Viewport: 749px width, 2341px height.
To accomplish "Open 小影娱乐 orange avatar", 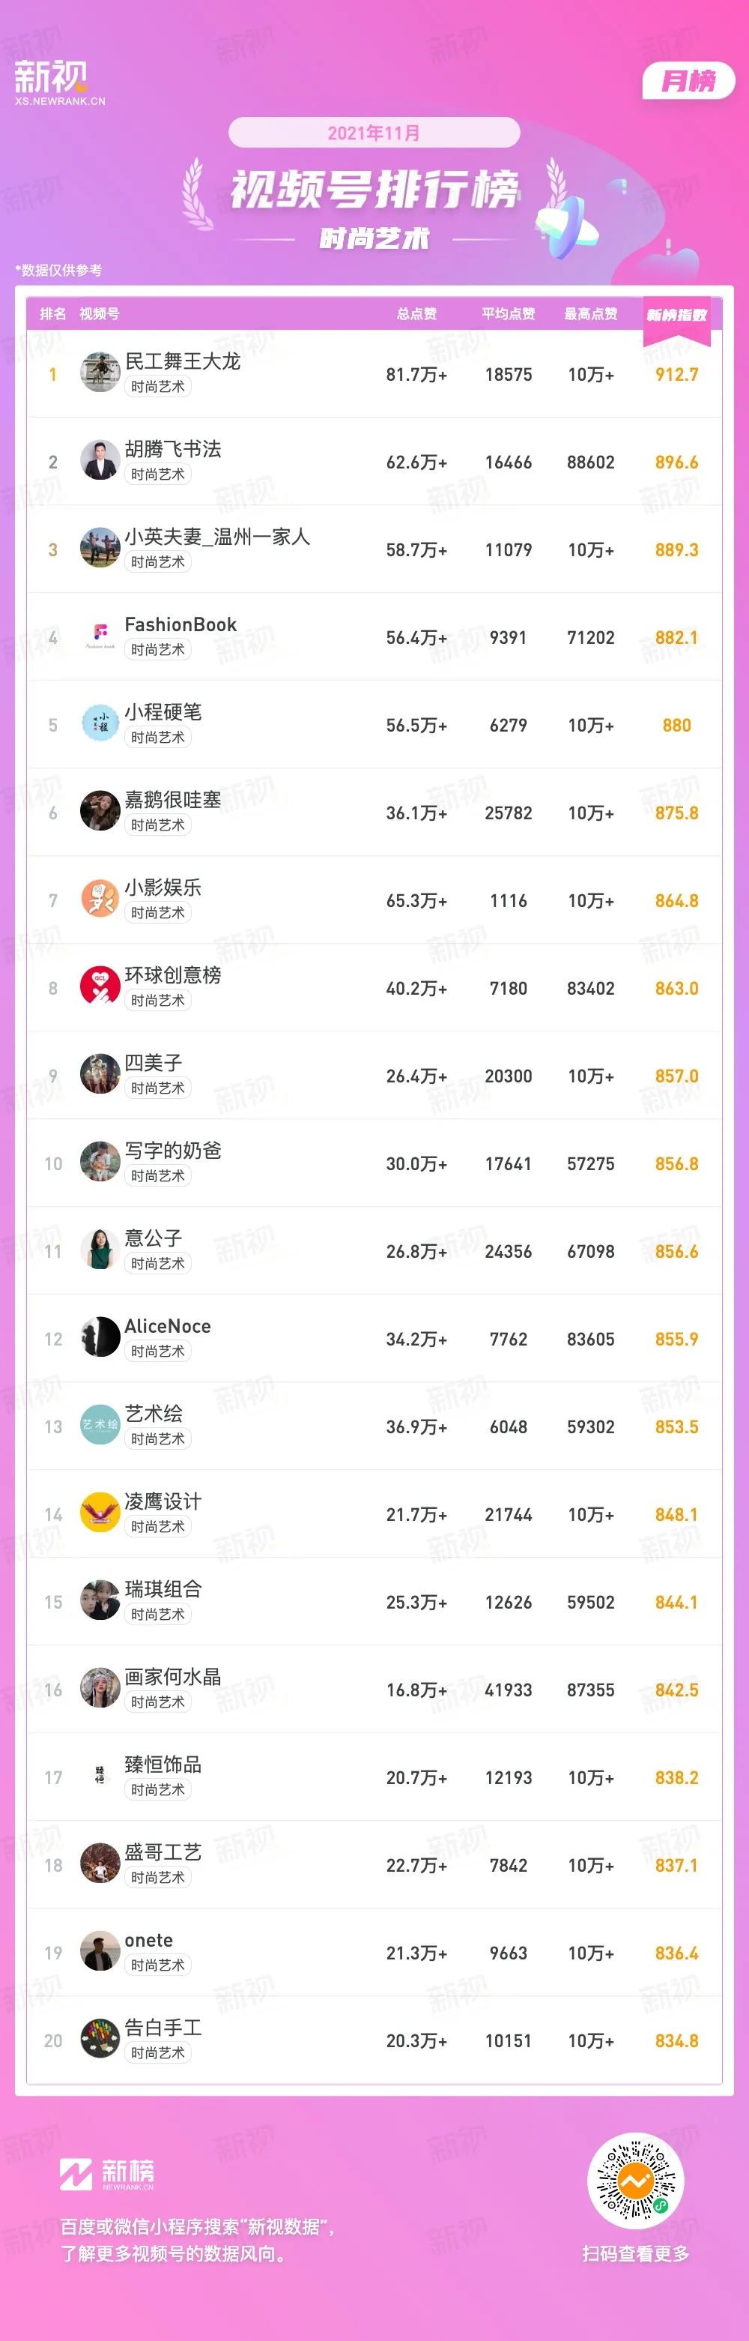I will coord(100,899).
